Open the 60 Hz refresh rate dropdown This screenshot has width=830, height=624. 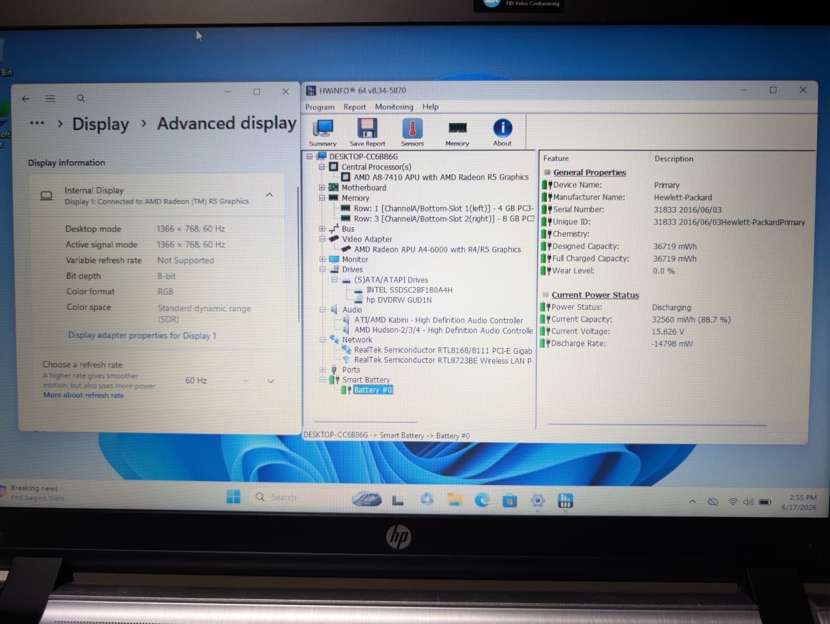228,380
